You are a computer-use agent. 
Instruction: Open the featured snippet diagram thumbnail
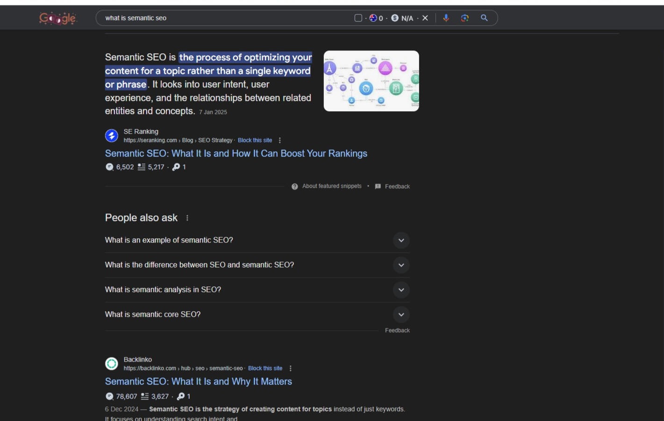pyautogui.click(x=371, y=81)
